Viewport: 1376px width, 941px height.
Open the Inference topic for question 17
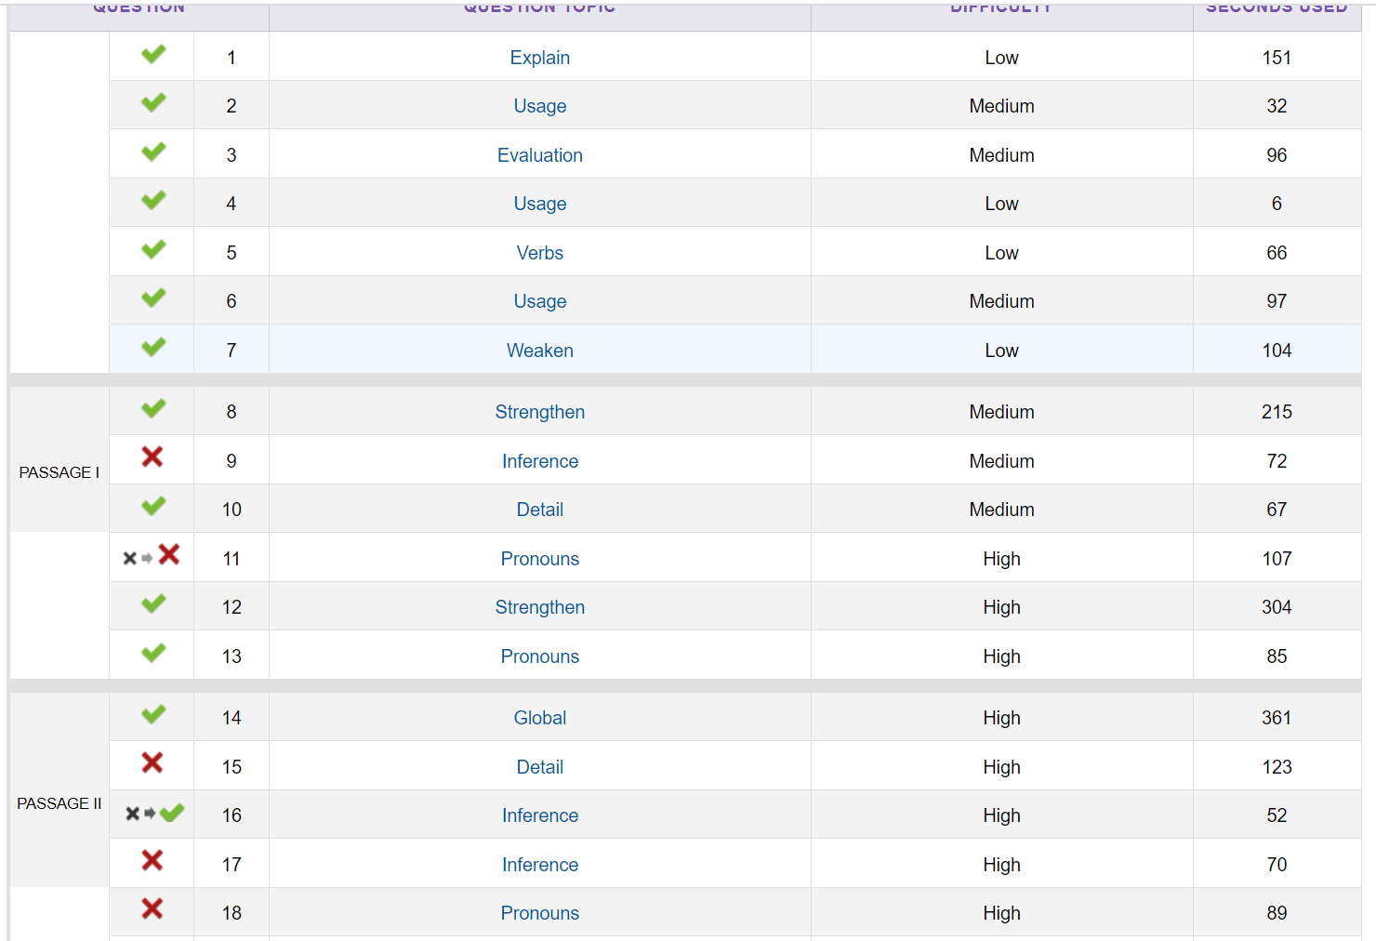[539, 865]
